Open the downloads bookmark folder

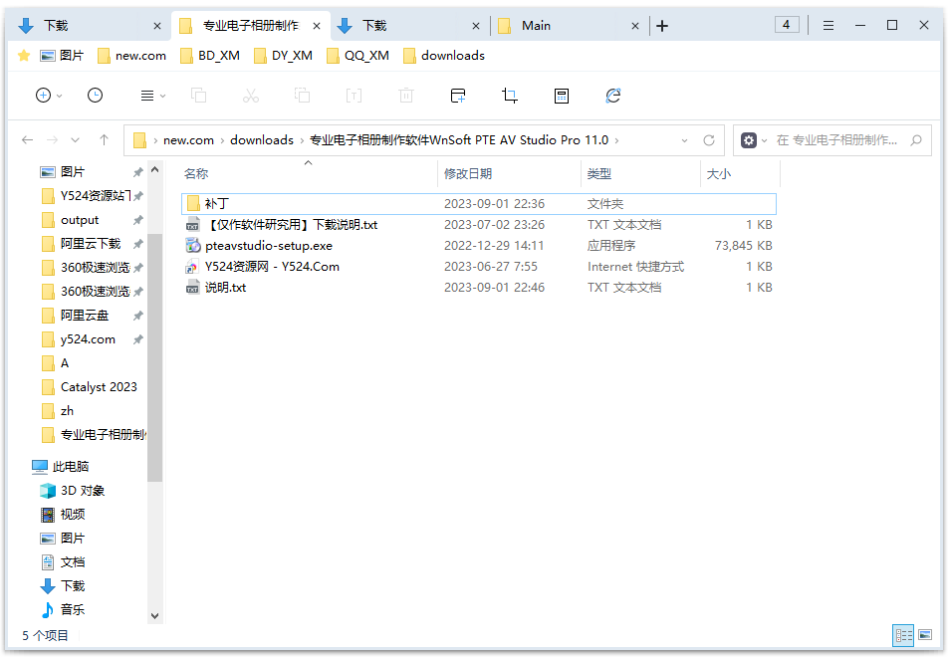point(444,56)
